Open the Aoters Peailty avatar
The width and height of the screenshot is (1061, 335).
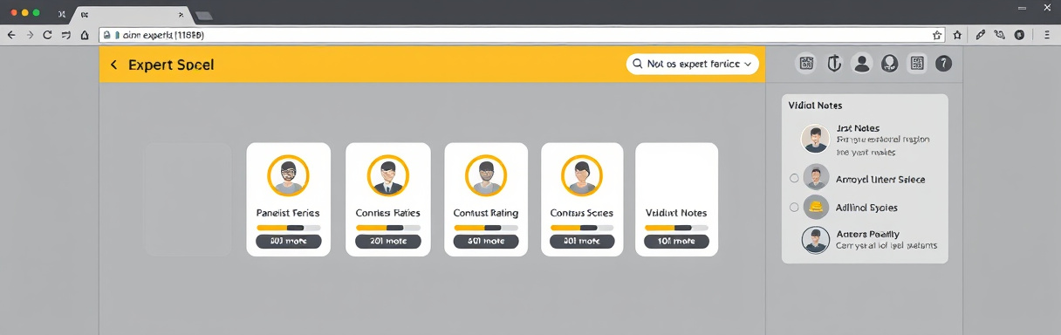(815, 240)
